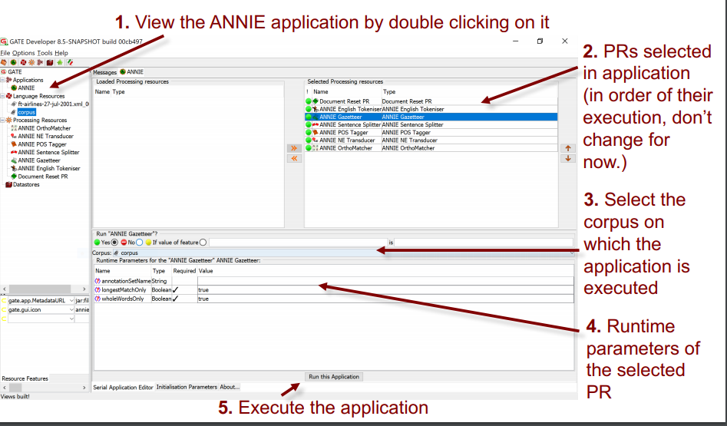
Task: Select the No radio button for running Gazetteer
Action: click(x=139, y=242)
